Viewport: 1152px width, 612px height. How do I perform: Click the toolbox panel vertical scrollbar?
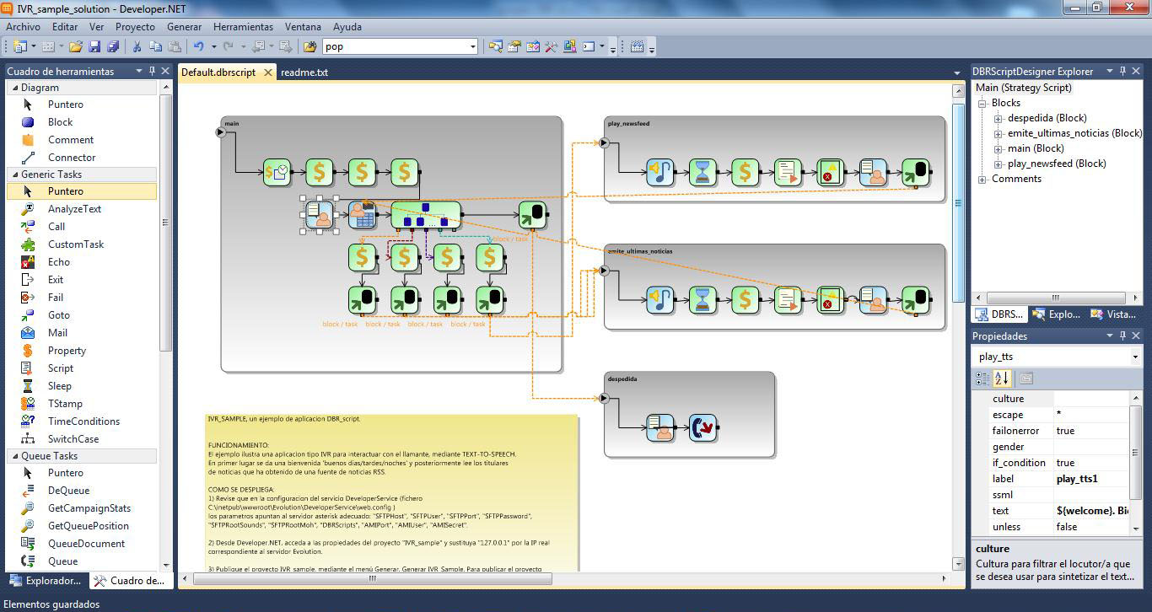tap(166, 223)
